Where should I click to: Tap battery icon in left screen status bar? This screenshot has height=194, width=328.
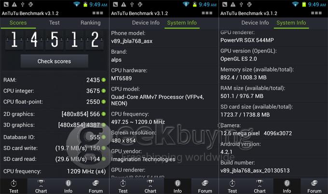85,4
